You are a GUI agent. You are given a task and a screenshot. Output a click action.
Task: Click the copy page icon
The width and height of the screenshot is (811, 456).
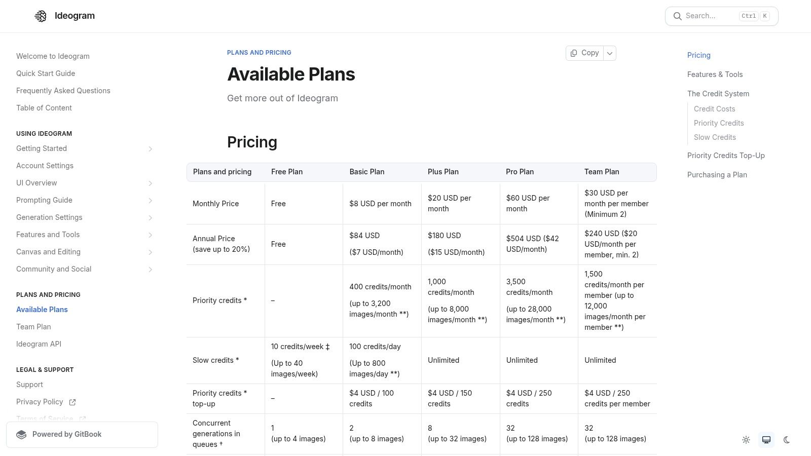(x=574, y=53)
